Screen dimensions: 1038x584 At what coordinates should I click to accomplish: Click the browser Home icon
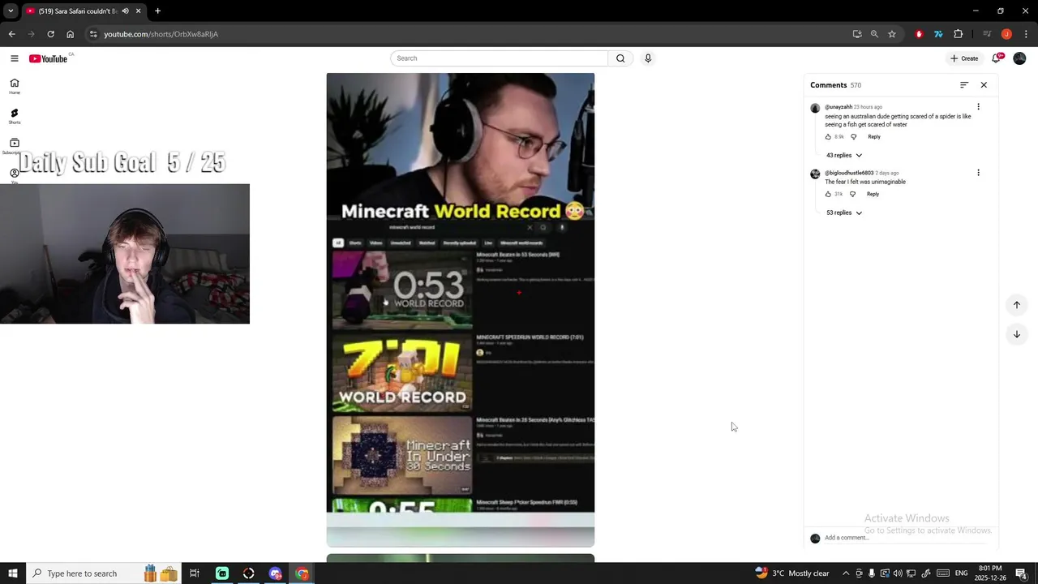click(70, 34)
